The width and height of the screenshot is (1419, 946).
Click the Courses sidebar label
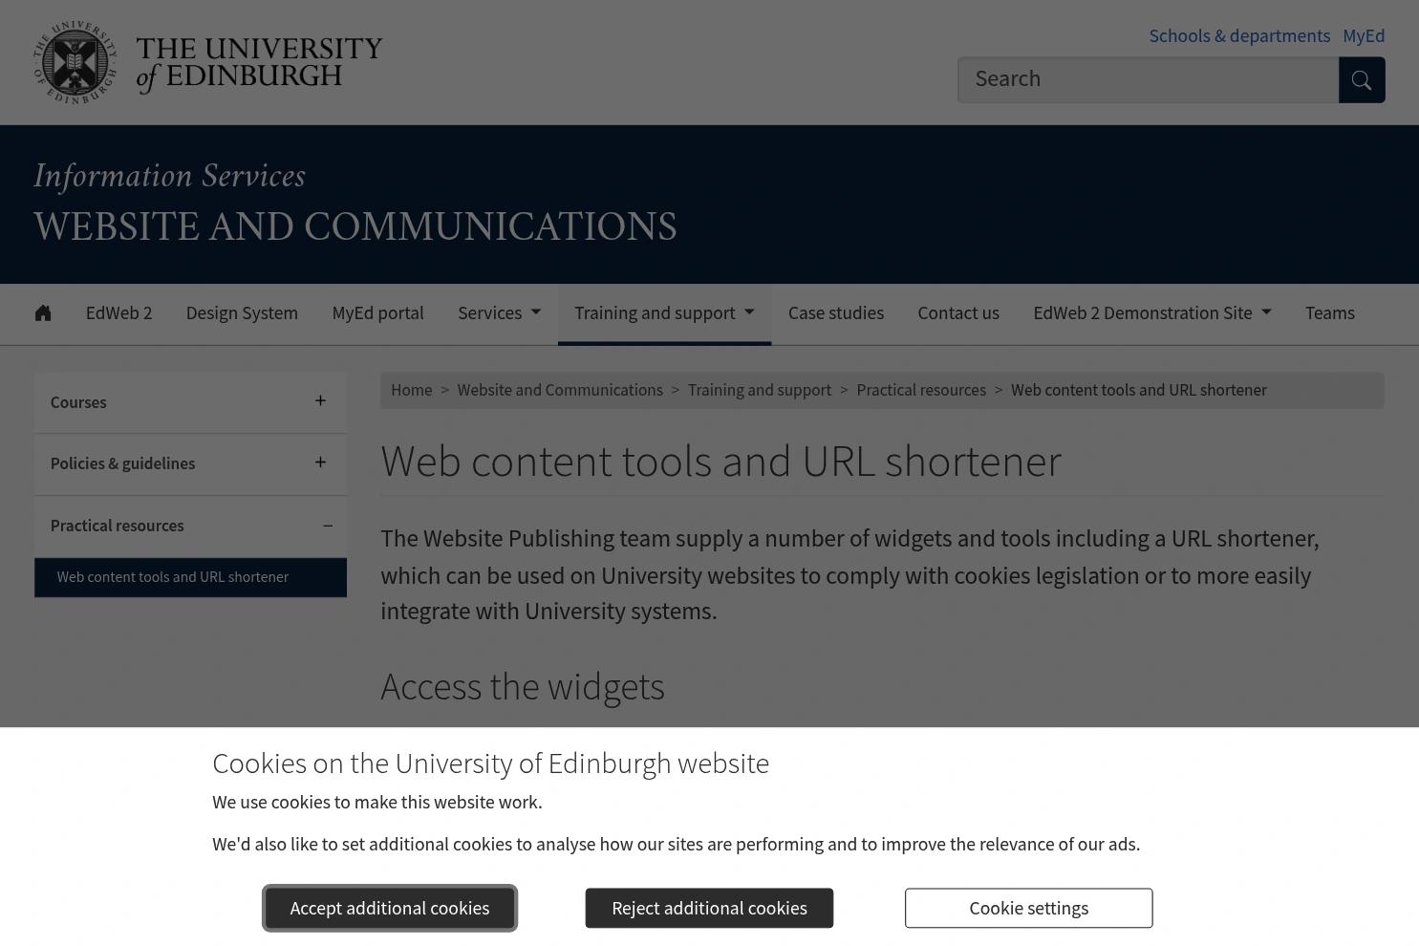(78, 402)
